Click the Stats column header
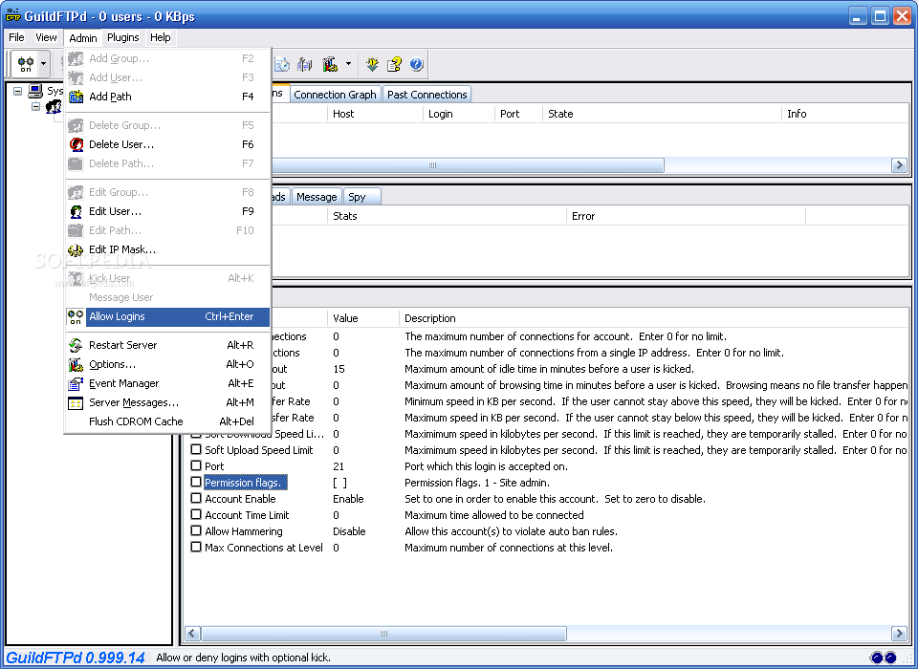The image size is (918, 669). [447, 216]
